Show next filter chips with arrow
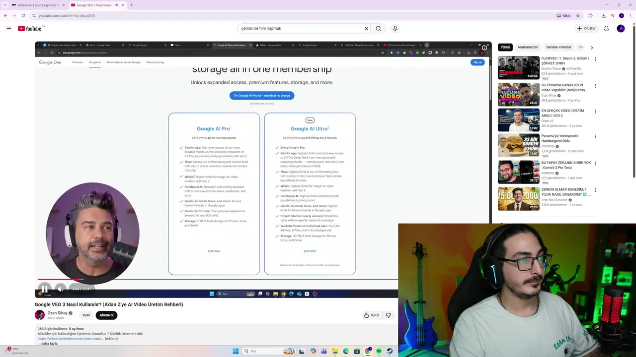The height and width of the screenshot is (357, 636). coord(591,48)
